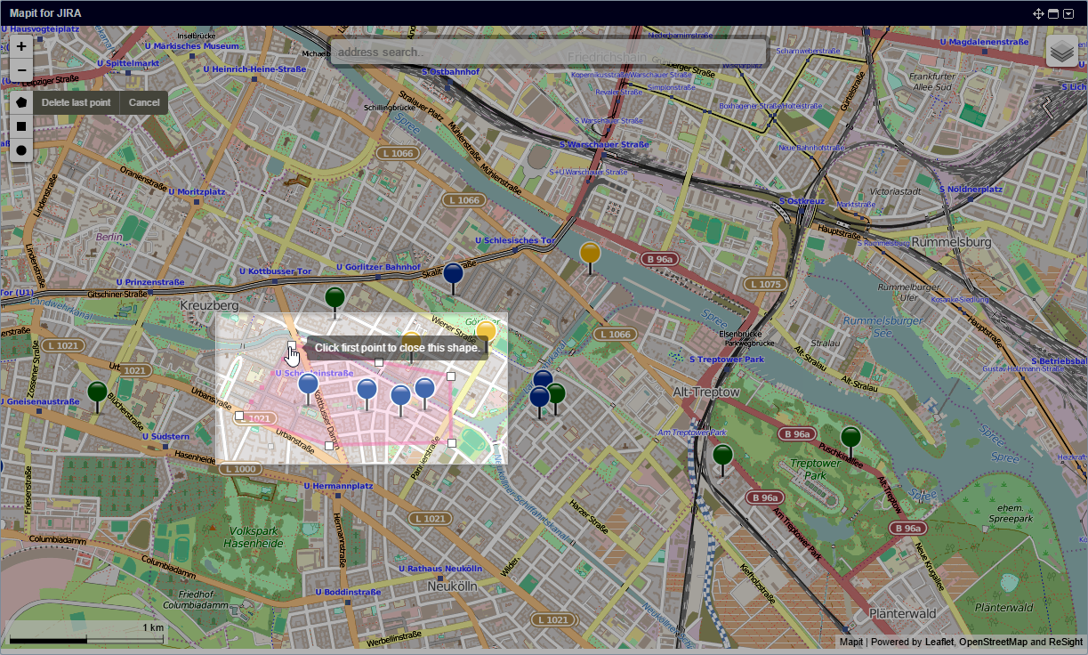The image size is (1088, 655).
Task: Select the rectangle drawing tool
Action: 20,126
